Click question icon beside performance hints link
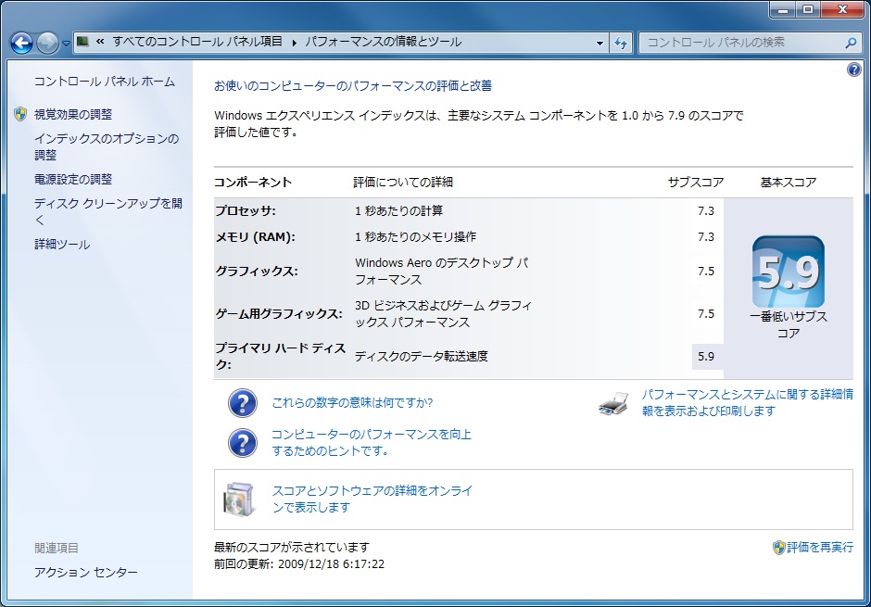 pyautogui.click(x=243, y=443)
